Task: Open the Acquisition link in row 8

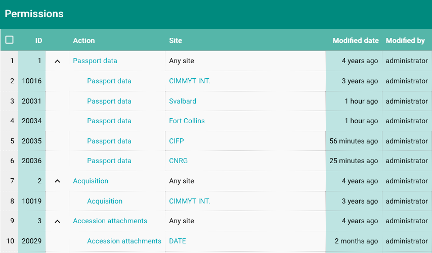Action: pos(105,201)
